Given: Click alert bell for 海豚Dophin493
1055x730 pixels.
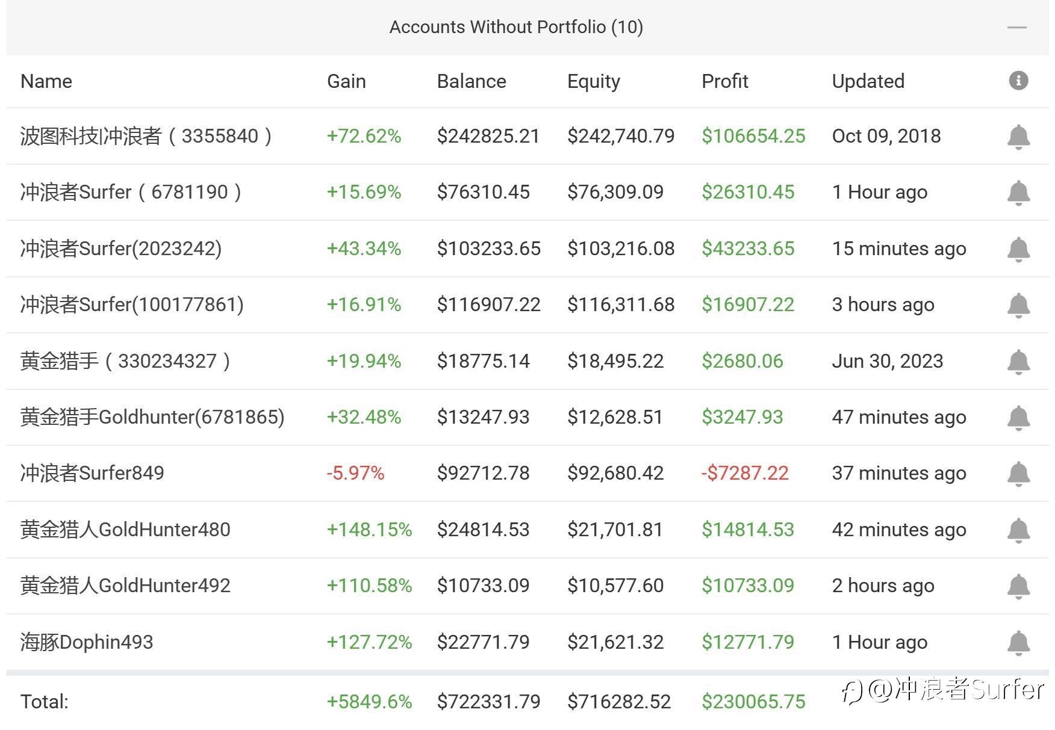Looking at the screenshot, I should [x=1018, y=642].
